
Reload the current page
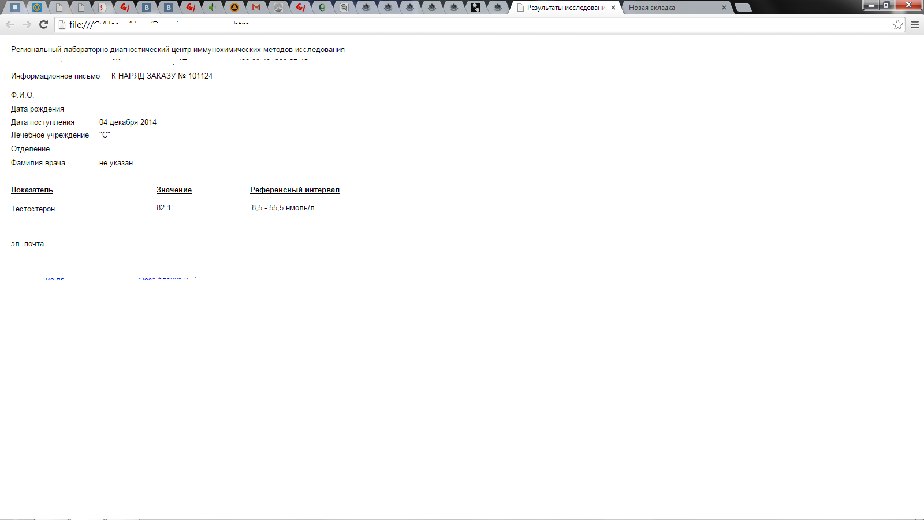click(43, 24)
